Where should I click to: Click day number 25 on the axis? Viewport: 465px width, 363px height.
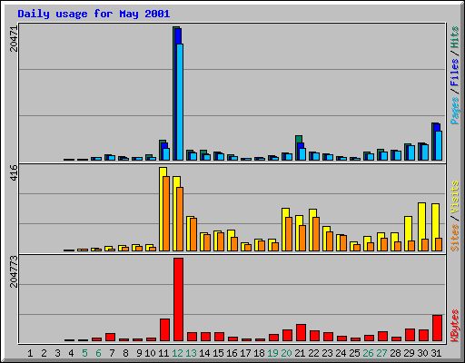pyautogui.click(x=354, y=353)
